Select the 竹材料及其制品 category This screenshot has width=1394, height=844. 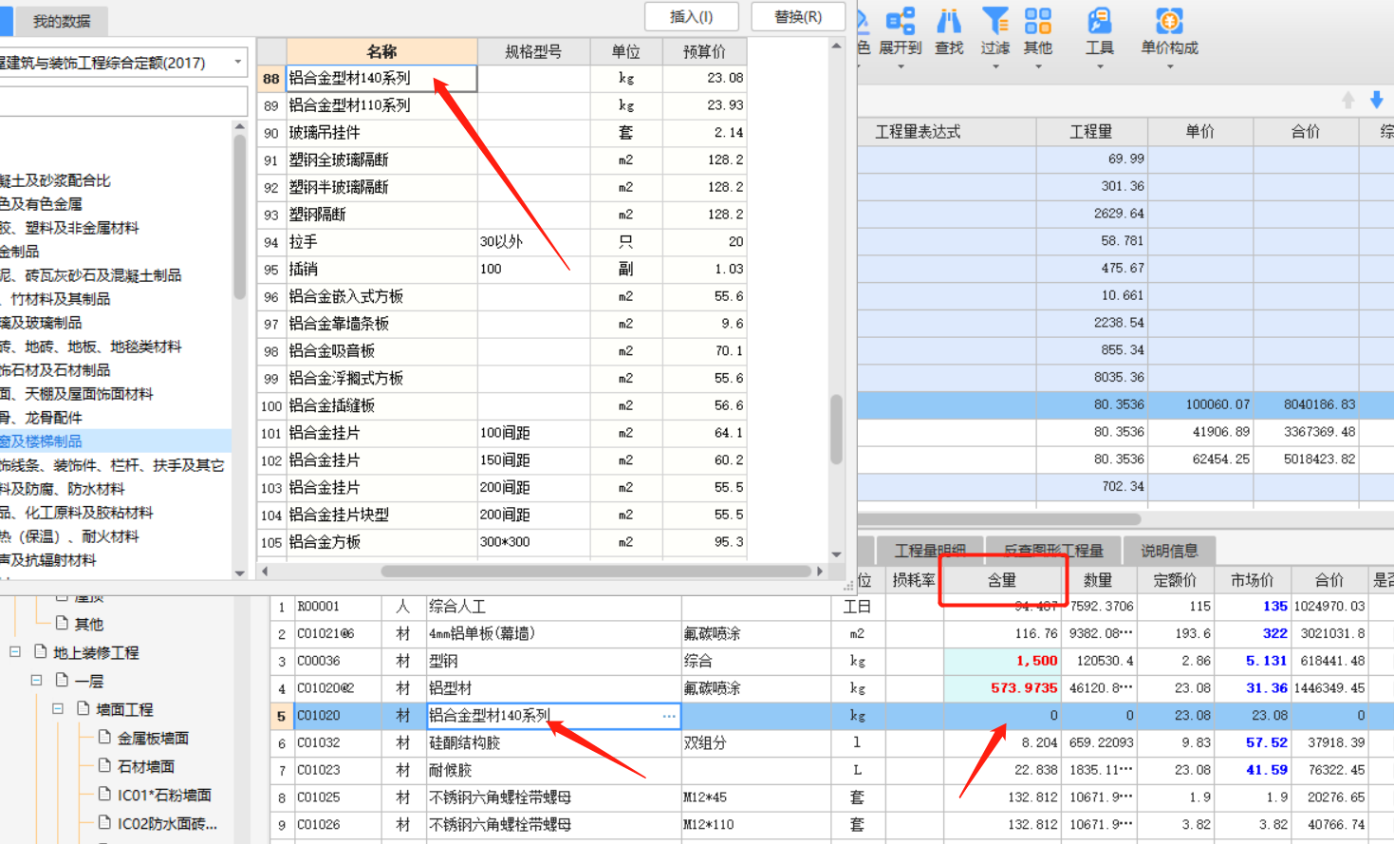click(x=56, y=299)
